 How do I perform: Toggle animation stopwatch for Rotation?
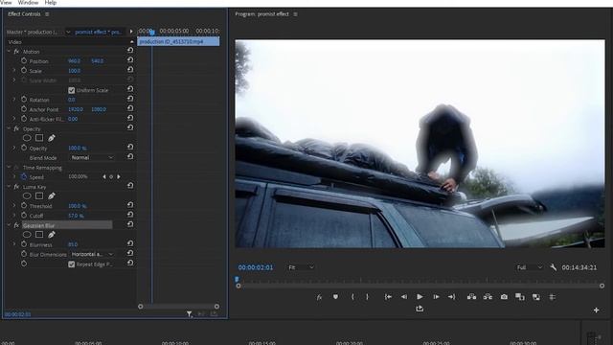tap(24, 100)
